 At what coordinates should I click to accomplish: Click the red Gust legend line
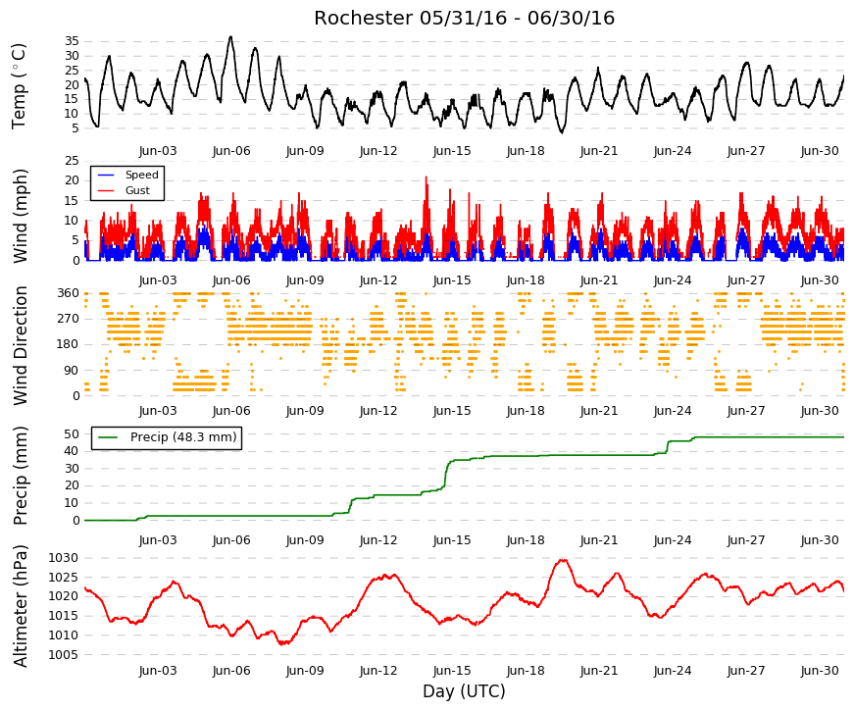click(106, 190)
